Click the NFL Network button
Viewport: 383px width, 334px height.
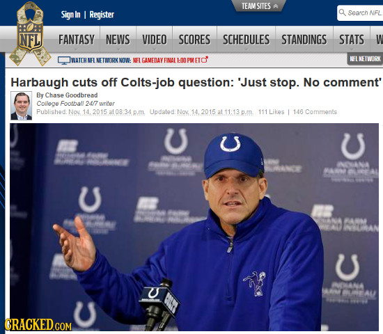[x=365, y=58]
